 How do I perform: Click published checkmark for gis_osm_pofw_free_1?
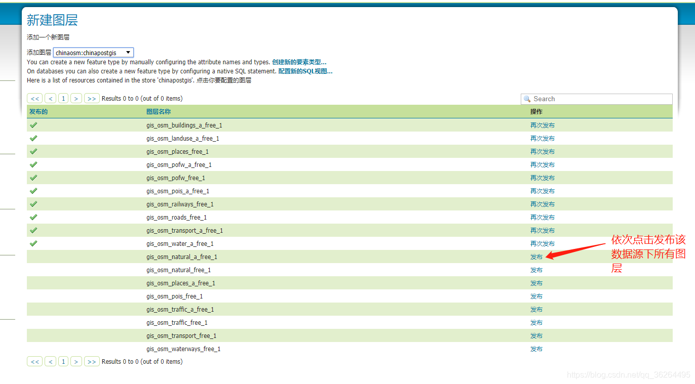coord(33,178)
